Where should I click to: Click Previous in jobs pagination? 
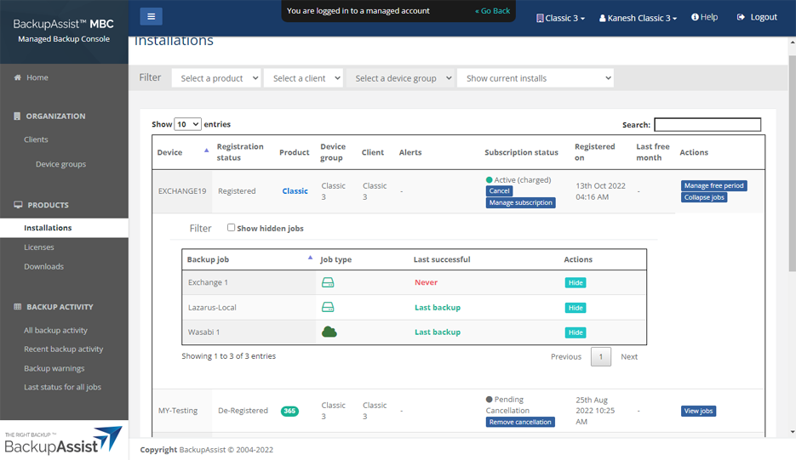[565, 356]
